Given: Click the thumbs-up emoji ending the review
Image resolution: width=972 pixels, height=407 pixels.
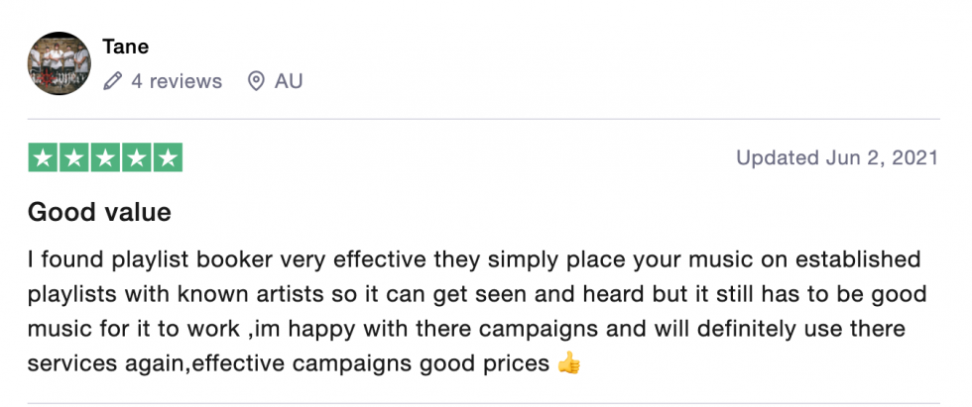Looking at the screenshot, I should 568,364.
